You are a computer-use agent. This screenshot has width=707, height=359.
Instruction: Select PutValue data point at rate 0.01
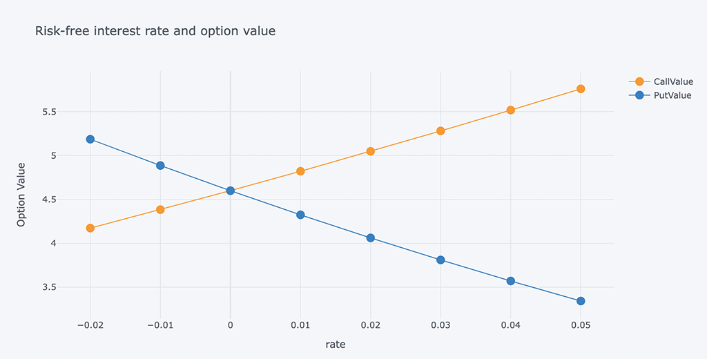[x=300, y=215]
